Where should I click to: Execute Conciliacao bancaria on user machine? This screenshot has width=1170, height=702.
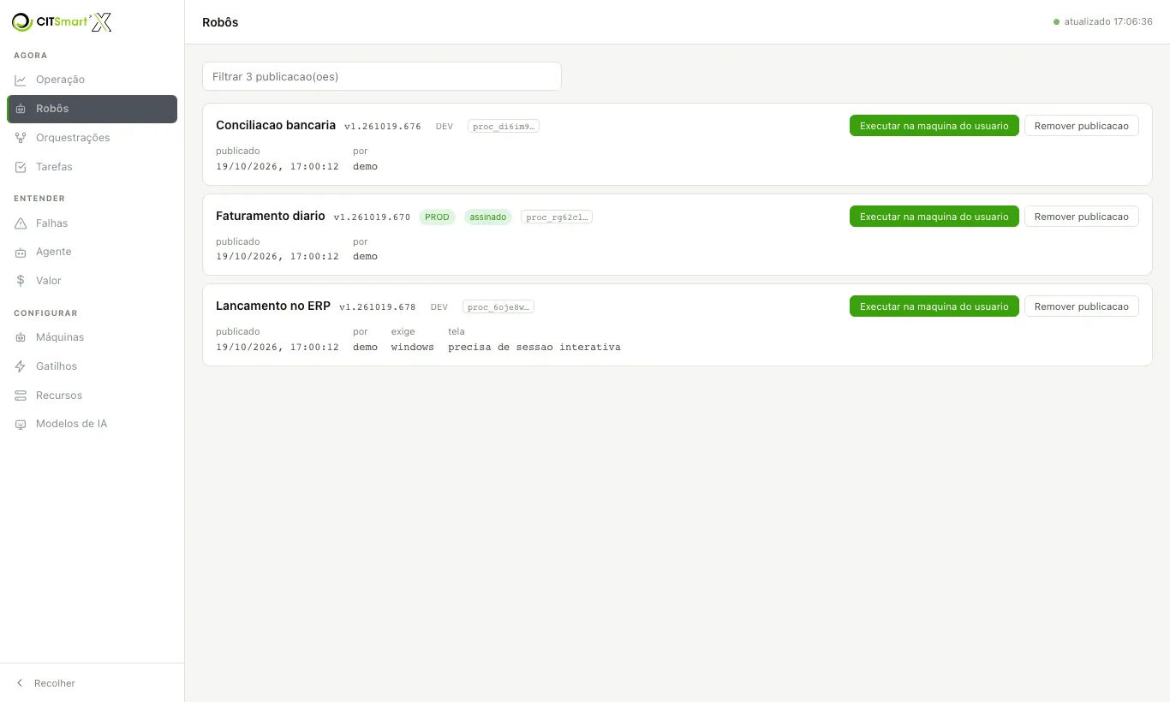click(934, 126)
